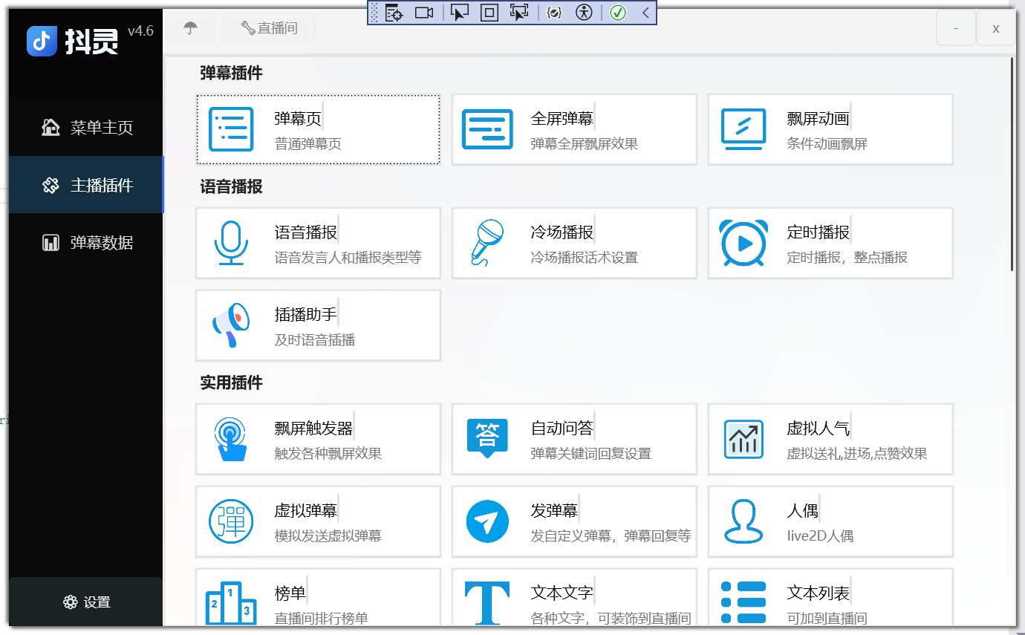Open the 飘屏触发器 touch icon

(231, 439)
